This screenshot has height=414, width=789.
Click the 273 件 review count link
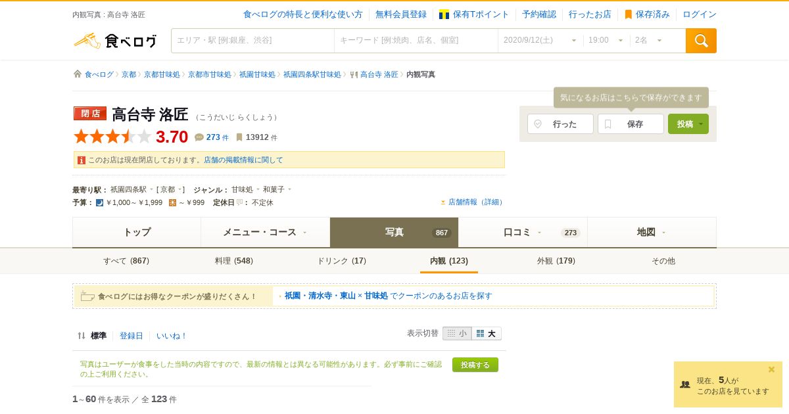point(217,137)
